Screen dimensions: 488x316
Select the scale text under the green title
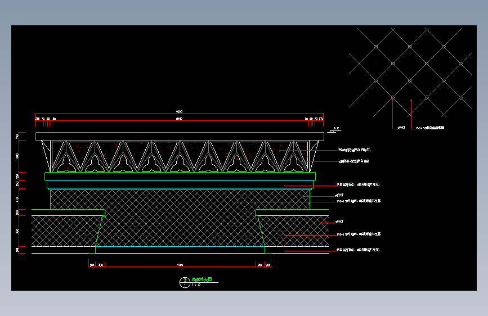(x=196, y=285)
